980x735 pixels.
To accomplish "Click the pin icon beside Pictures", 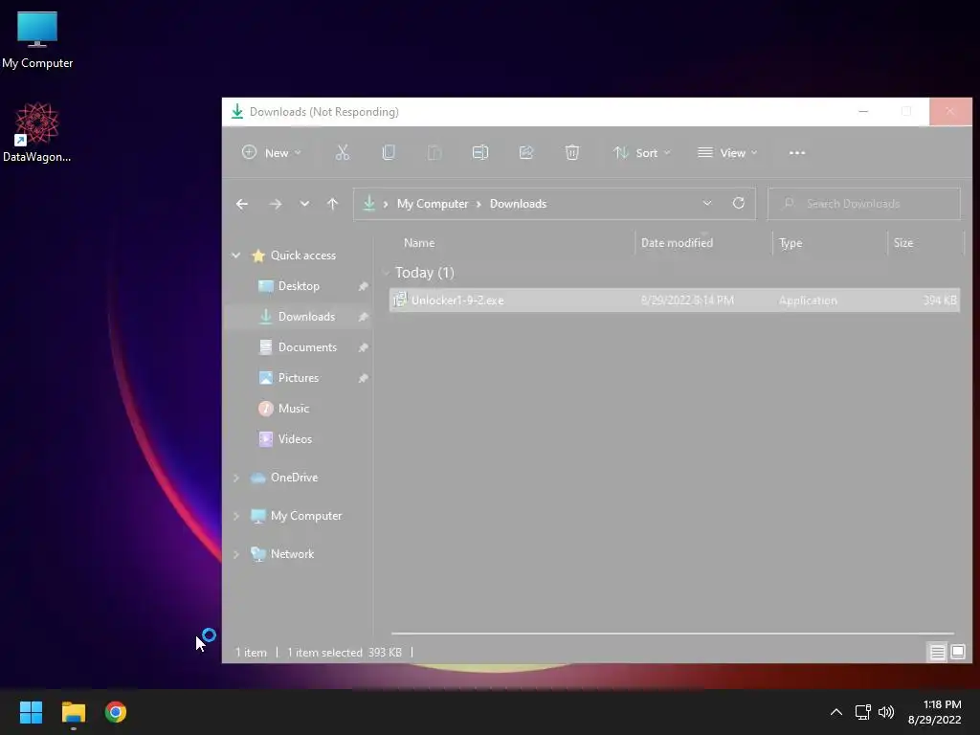I will [x=363, y=378].
